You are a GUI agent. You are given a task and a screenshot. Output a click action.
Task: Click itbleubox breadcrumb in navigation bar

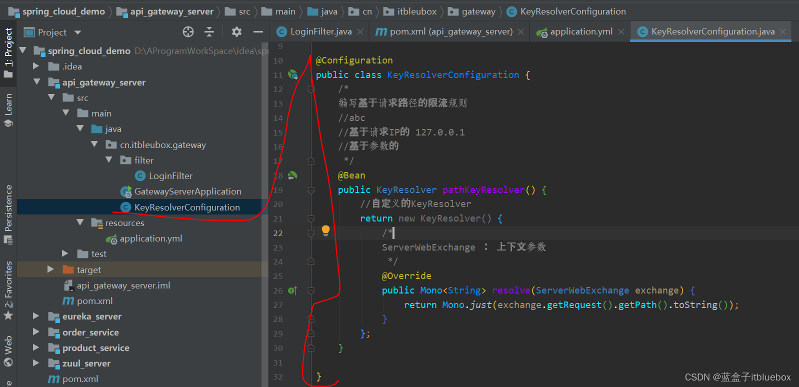(x=410, y=11)
